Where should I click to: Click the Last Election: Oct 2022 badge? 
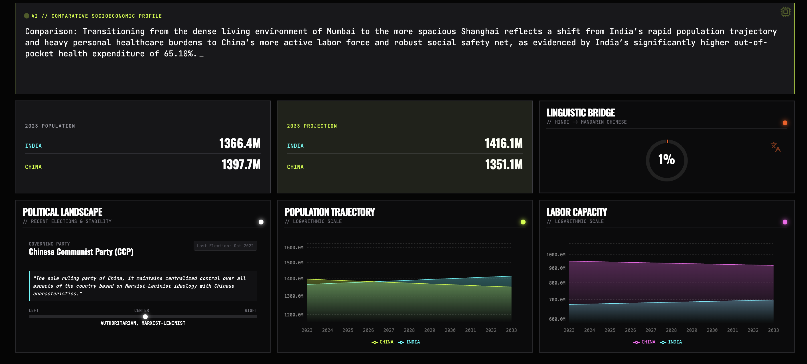pos(225,246)
